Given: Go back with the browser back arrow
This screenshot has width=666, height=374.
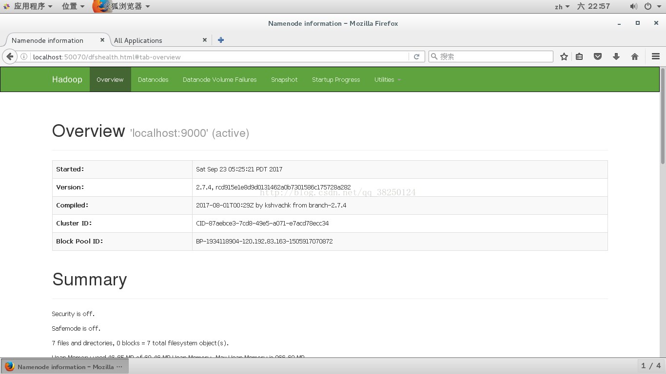Looking at the screenshot, I should [x=10, y=56].
